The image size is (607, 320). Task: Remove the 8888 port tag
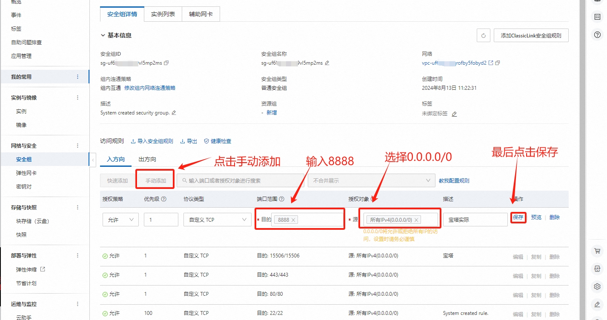[294, 220]
